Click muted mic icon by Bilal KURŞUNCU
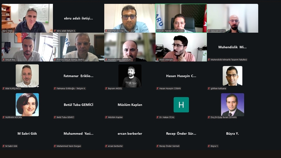The height and width of the screenshot is (158, 281). tap(3, 89)
